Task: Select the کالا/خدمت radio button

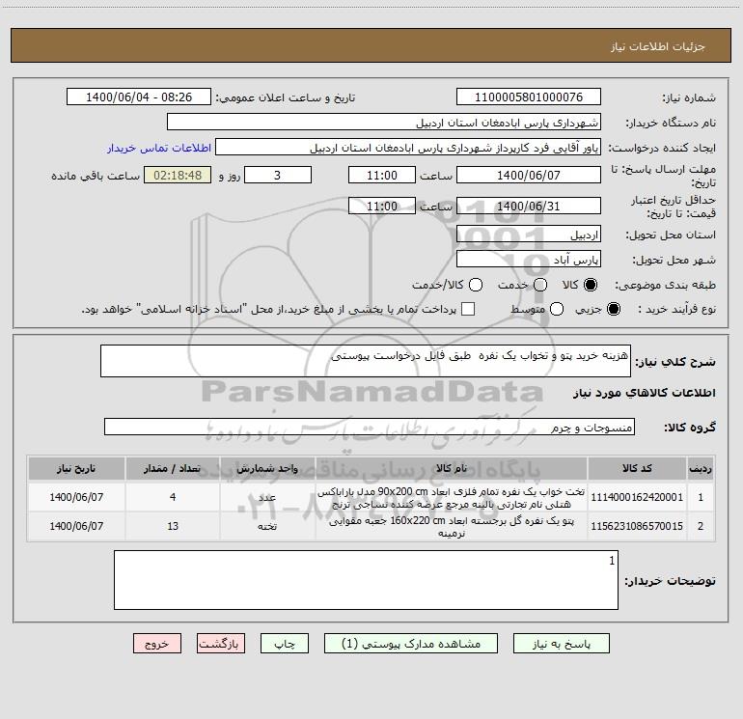Action: click(x=476, y=285)
